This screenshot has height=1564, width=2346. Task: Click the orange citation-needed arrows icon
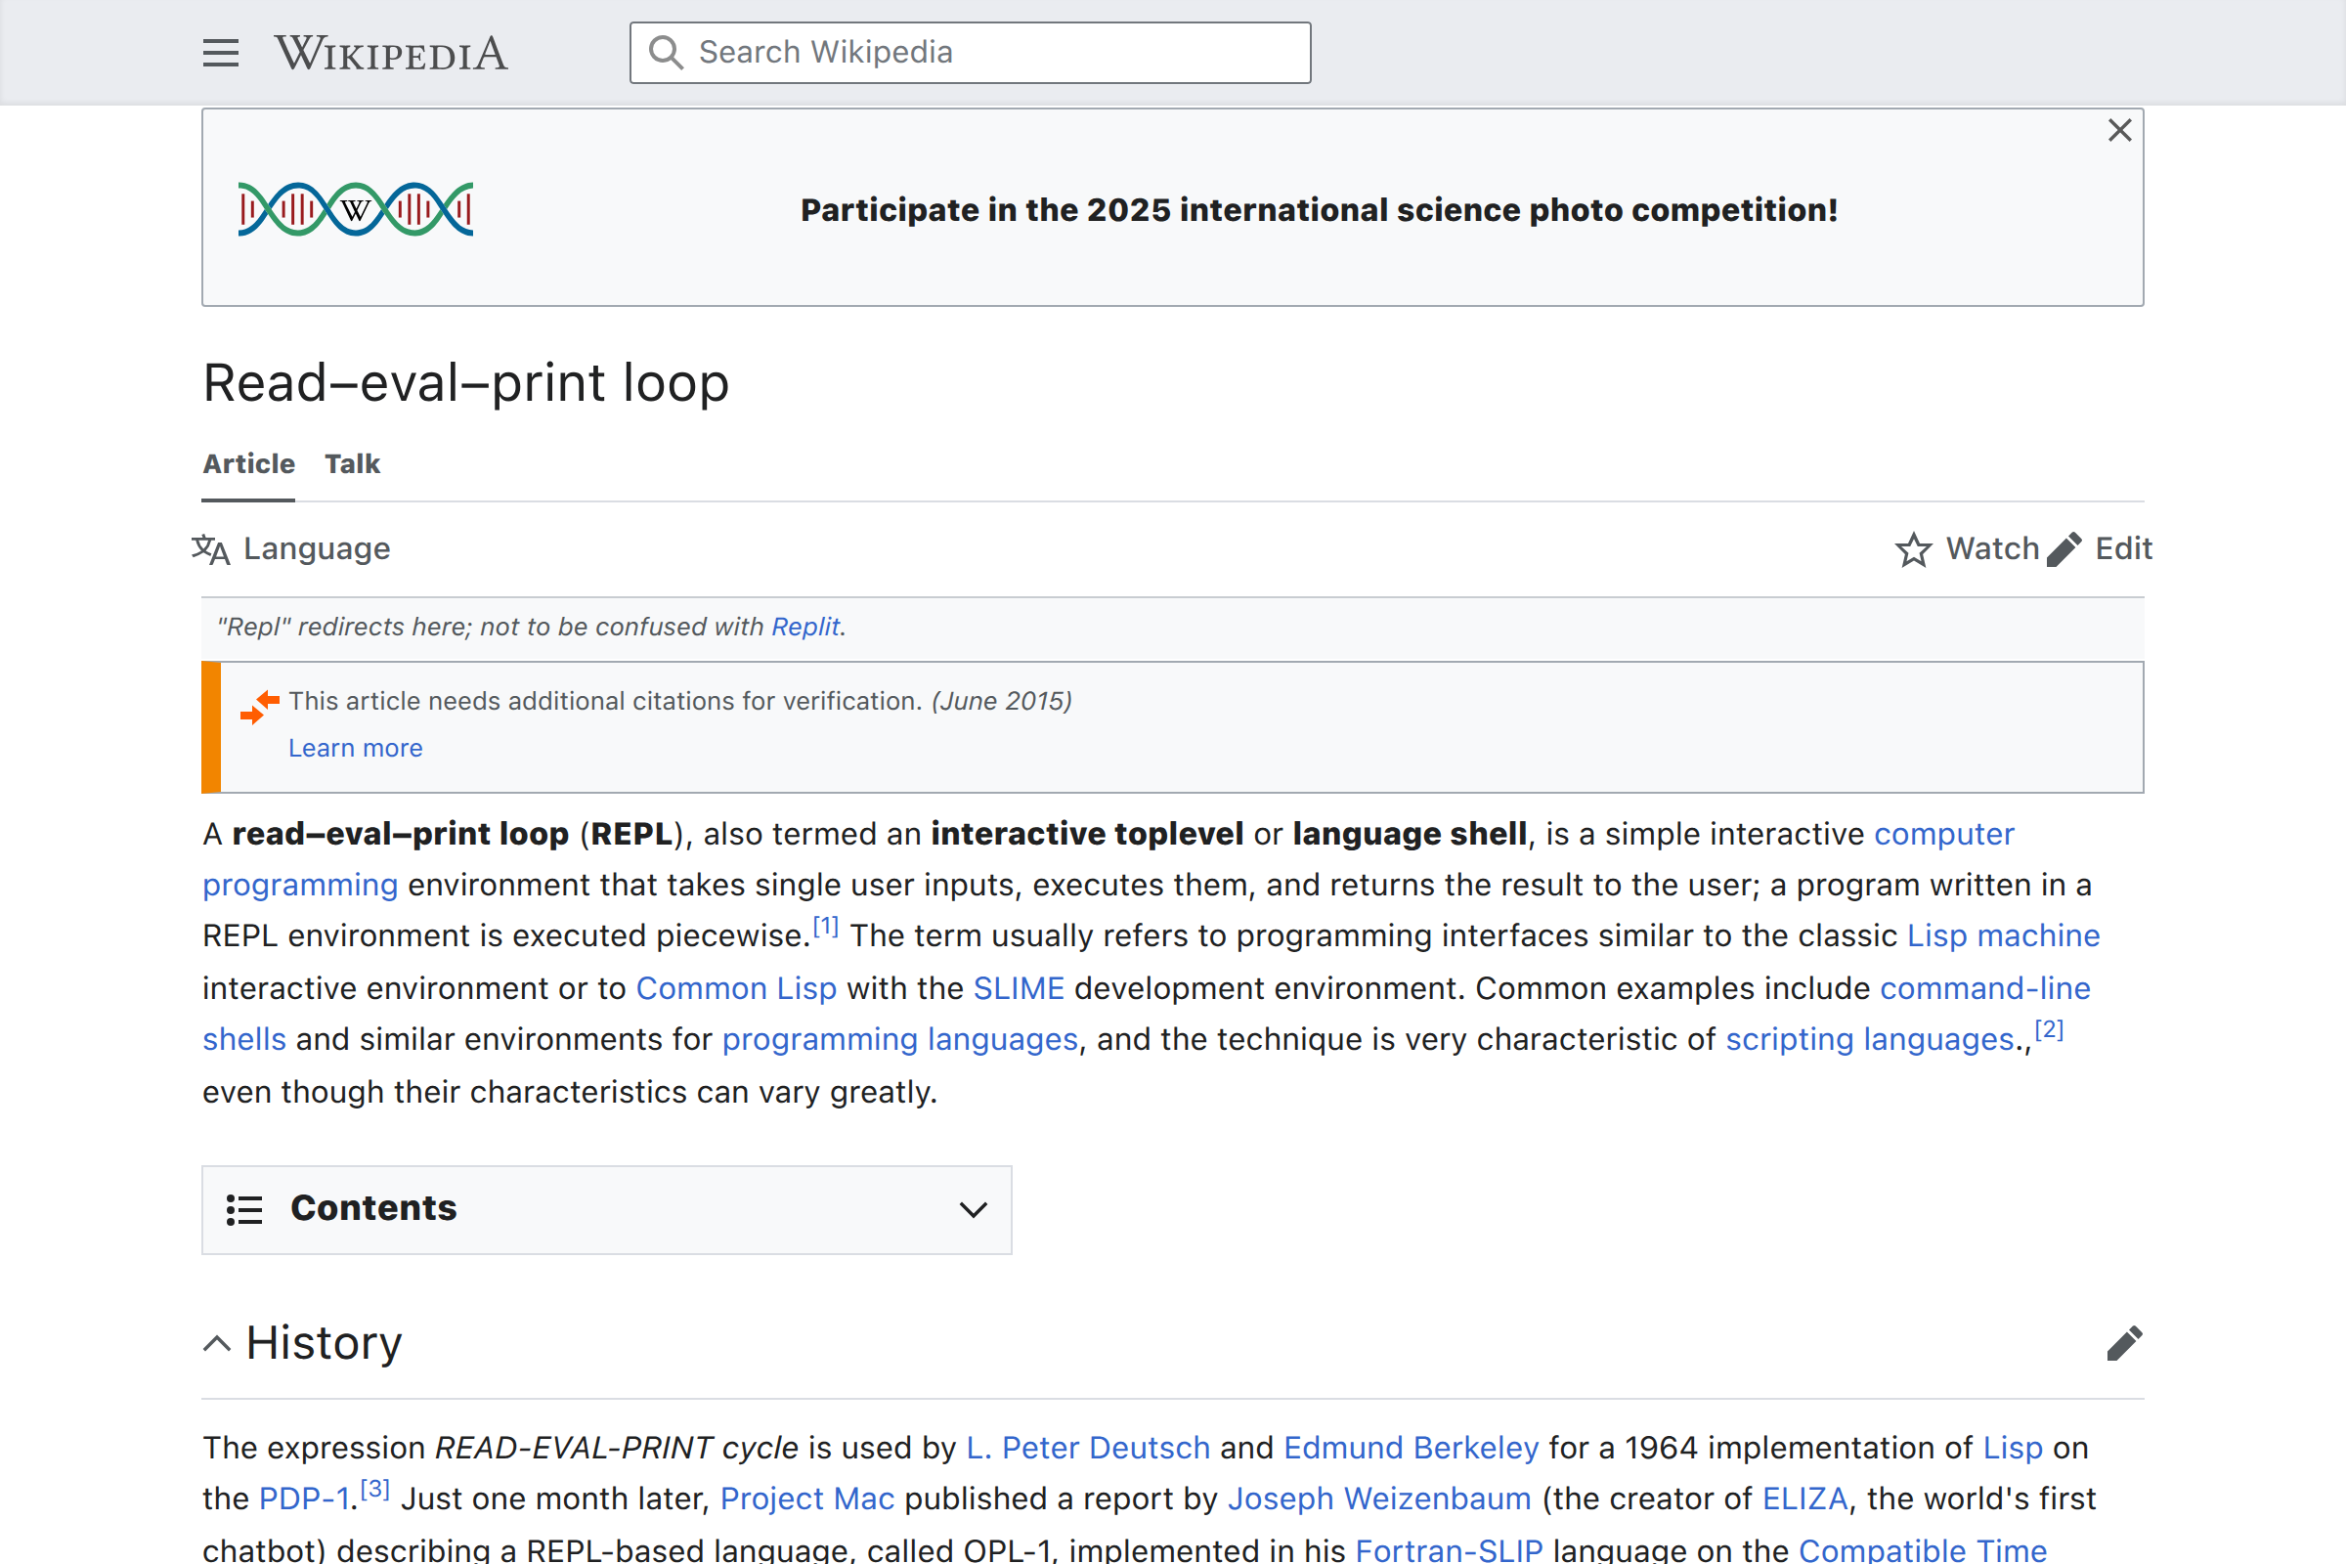point(259,707)
